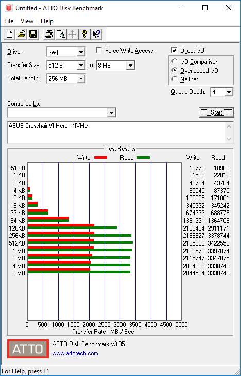
Task: Click the 8 MB row label
Action: coord(19,273)
